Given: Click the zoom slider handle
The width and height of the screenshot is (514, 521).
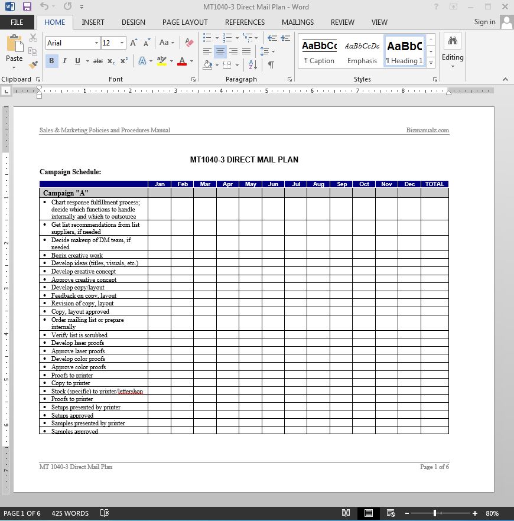Looking at the screenshot, I should point(435,513).
